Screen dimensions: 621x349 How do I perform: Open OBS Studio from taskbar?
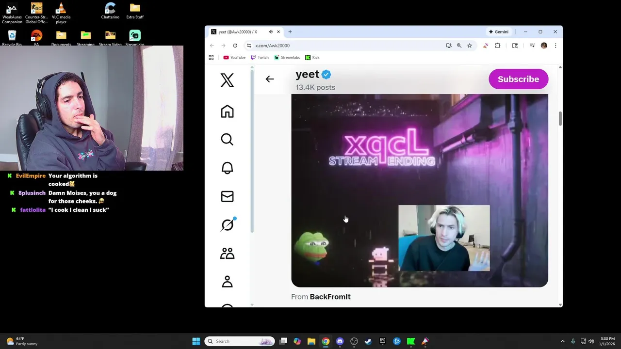(x=354, y=341)
